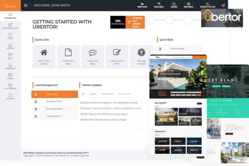Click the Serene Vacation House preview image
The width and height of the screenshot is (249, 166).
[178, 74]
